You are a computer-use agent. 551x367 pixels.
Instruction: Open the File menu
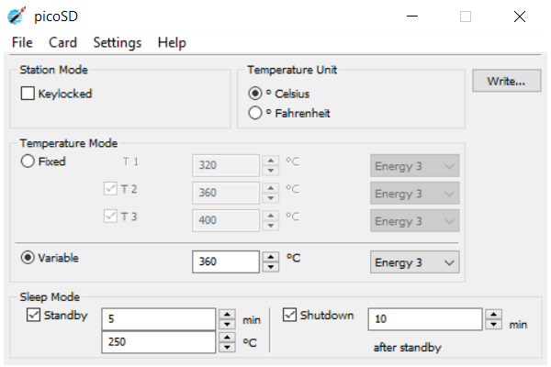click(x=23, y=42)
